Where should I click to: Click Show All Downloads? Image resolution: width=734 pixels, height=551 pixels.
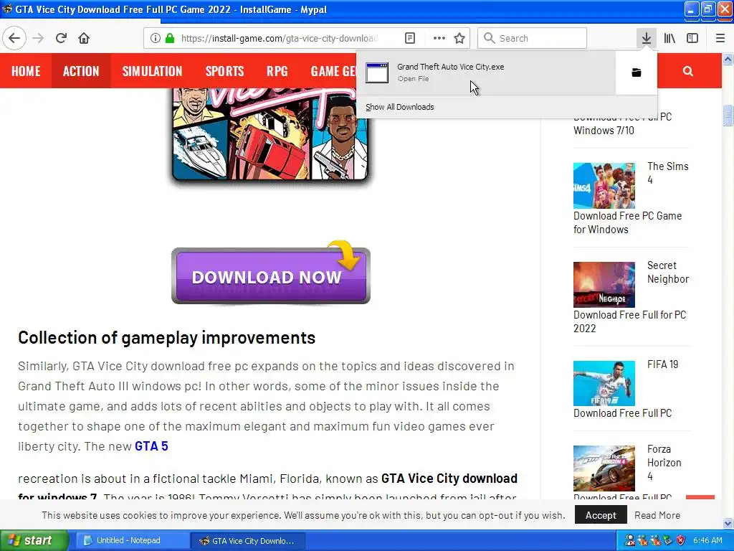pos(400,107)
